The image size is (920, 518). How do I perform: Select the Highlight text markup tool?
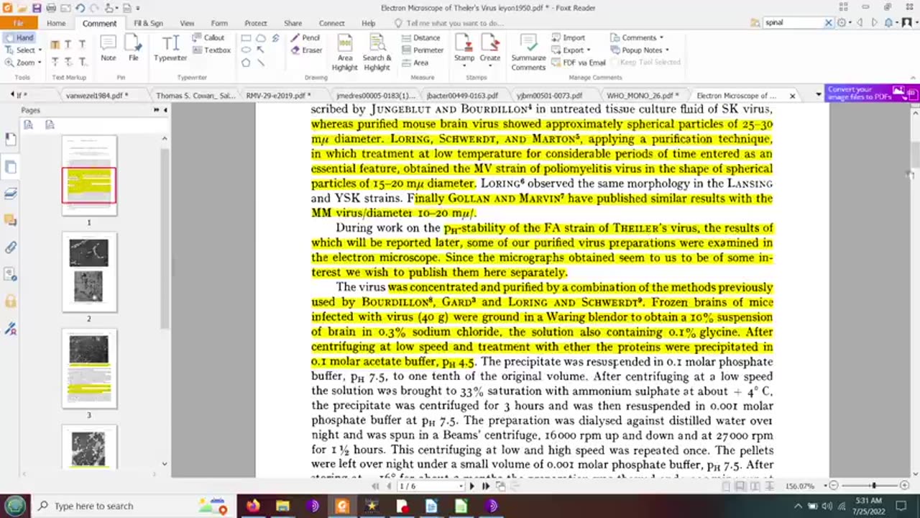pyautogui.click(x=55, y=45)
